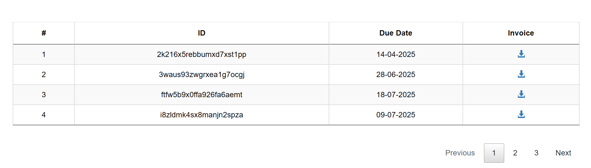Download invoice for ID 2k216x5rebbumxd7xst1pp

click(521, 54)
